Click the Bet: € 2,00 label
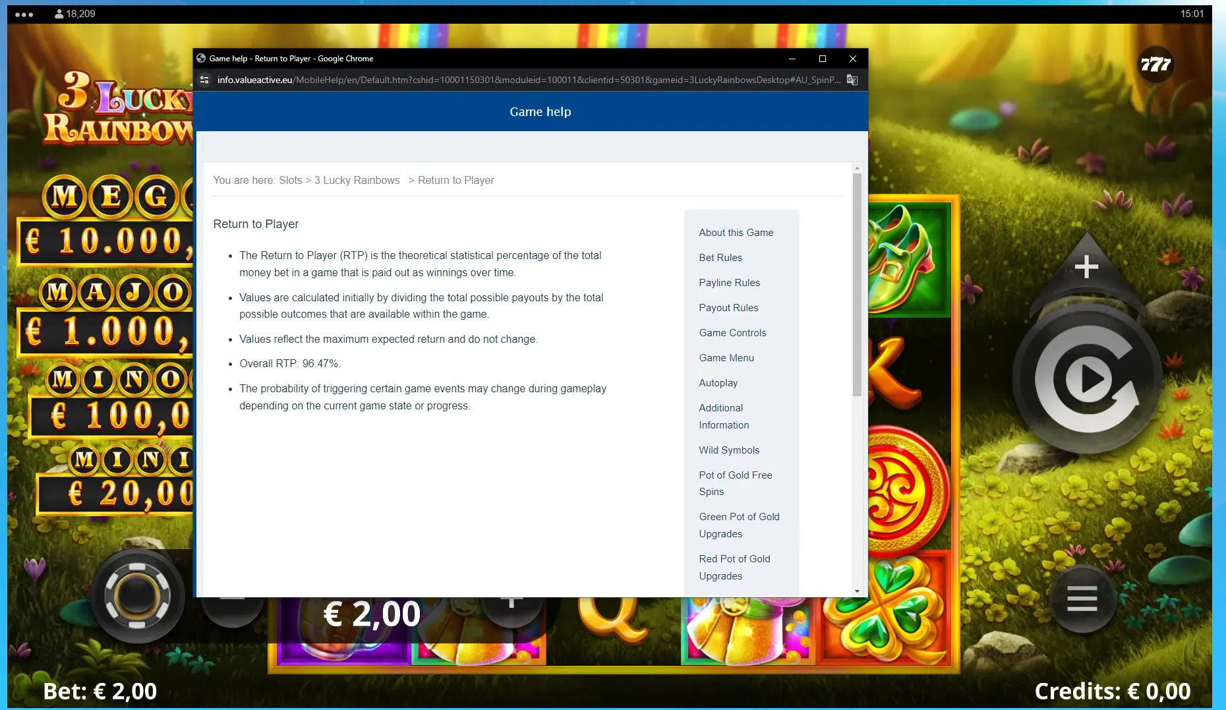 (x=100, y=691)
